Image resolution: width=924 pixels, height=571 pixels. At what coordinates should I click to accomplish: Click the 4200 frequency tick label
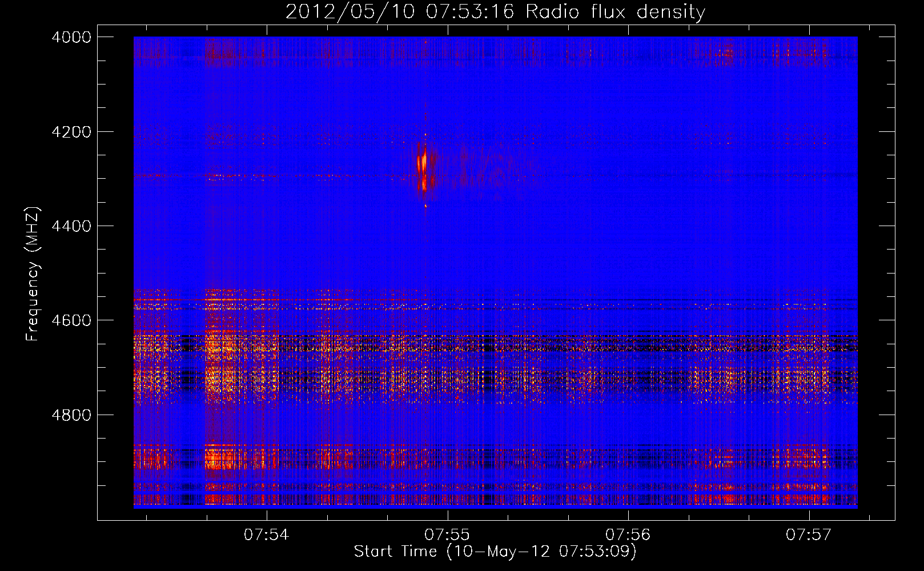(71, 132)
